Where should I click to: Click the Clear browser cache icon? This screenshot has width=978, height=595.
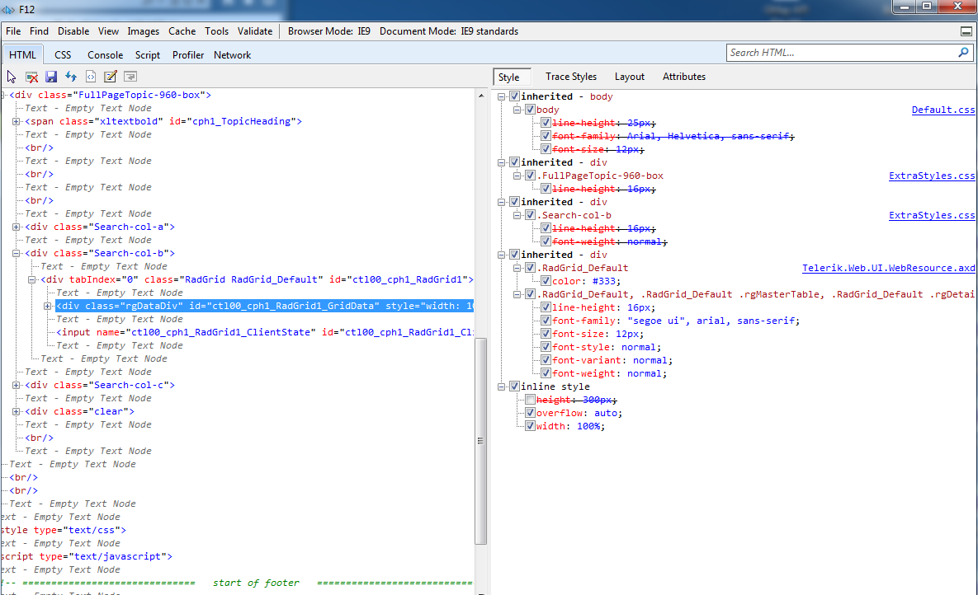31,77
